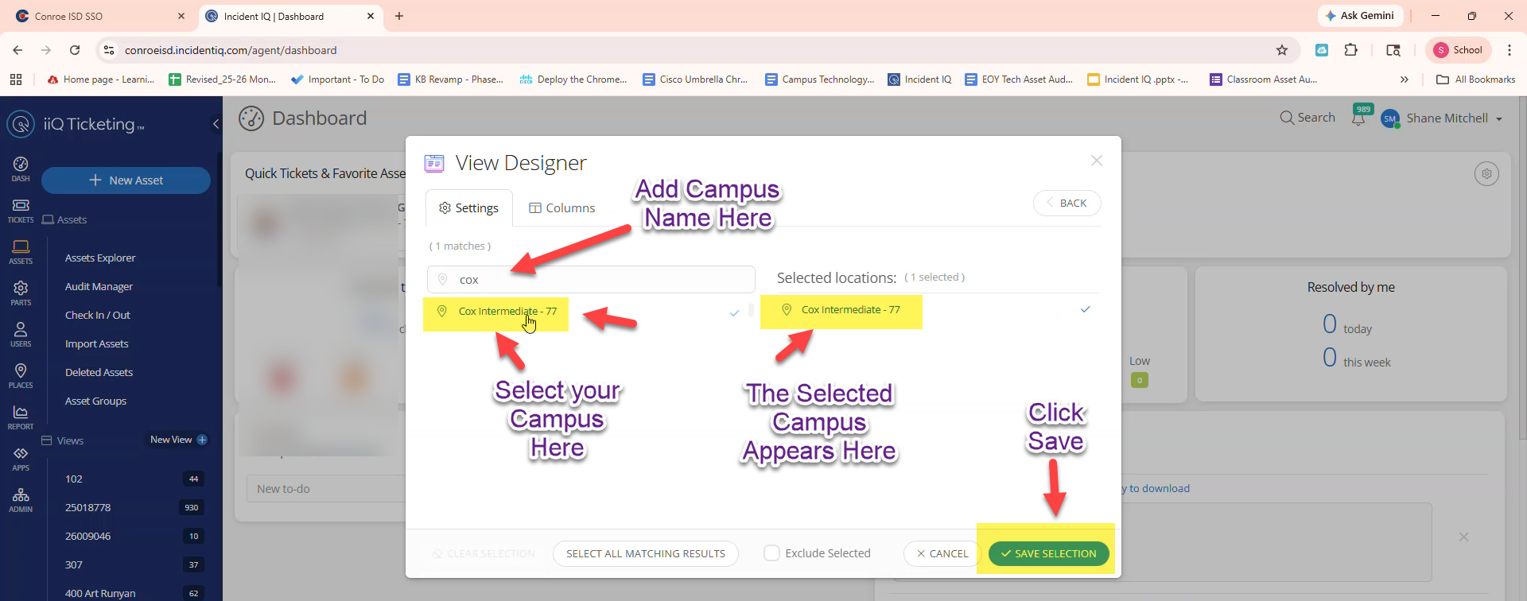Click the iiQ Ticketing logo icon
Screen dimensions: 1527x601
click(21, 124)
